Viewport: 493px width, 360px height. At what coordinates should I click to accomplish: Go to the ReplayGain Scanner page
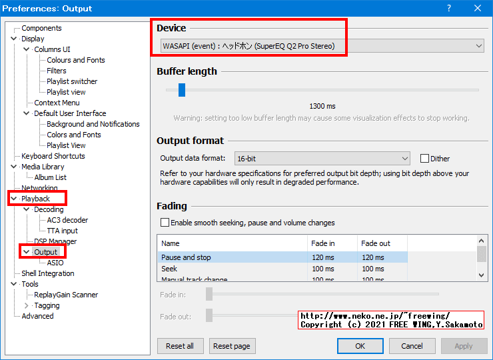[x=66, y=295]
